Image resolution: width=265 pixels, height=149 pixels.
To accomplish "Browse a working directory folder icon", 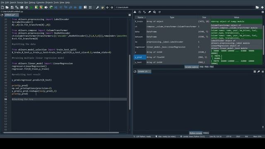I will pyautogui.click(x=257, y=7).
